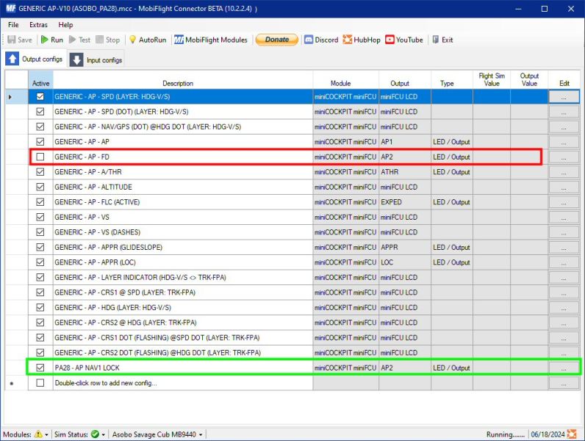The image size is (585, 441).
Task: Edit the SPD (LAYER: HDG-V/S) config
Action: tap(564, 96)
